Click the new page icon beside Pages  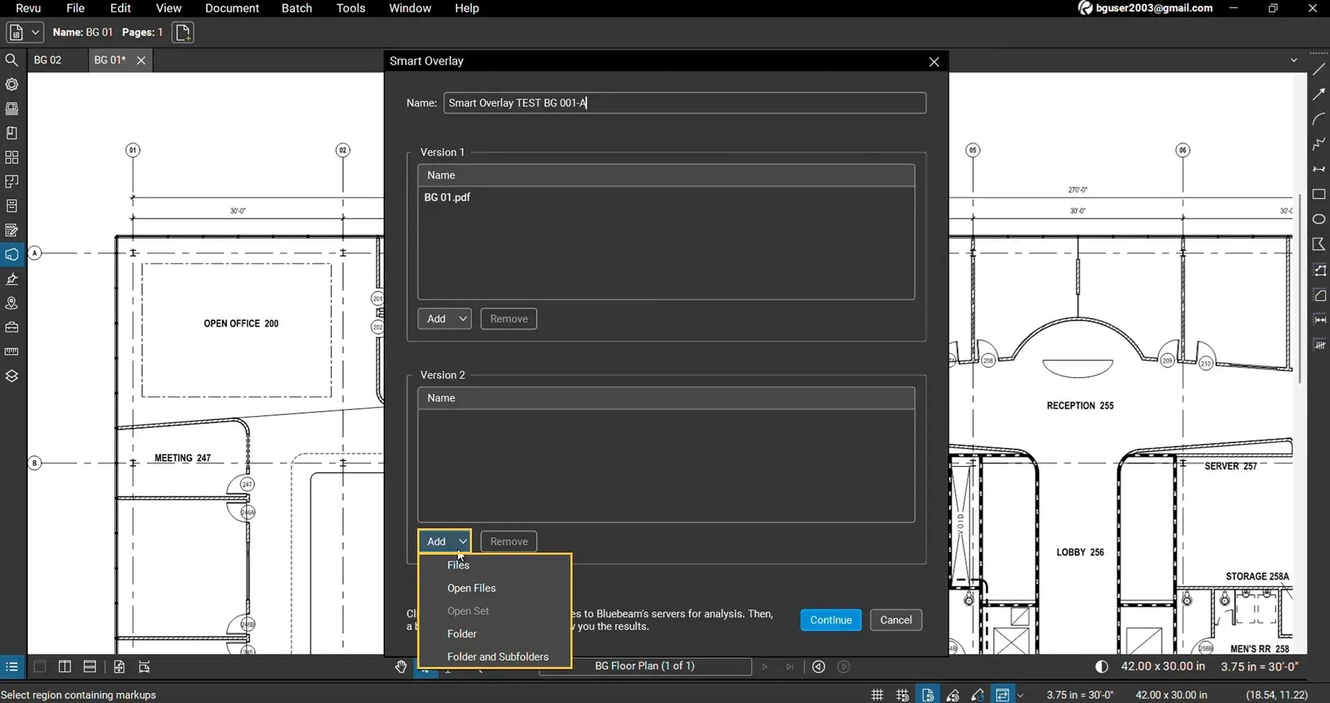(x=183, y=33)
